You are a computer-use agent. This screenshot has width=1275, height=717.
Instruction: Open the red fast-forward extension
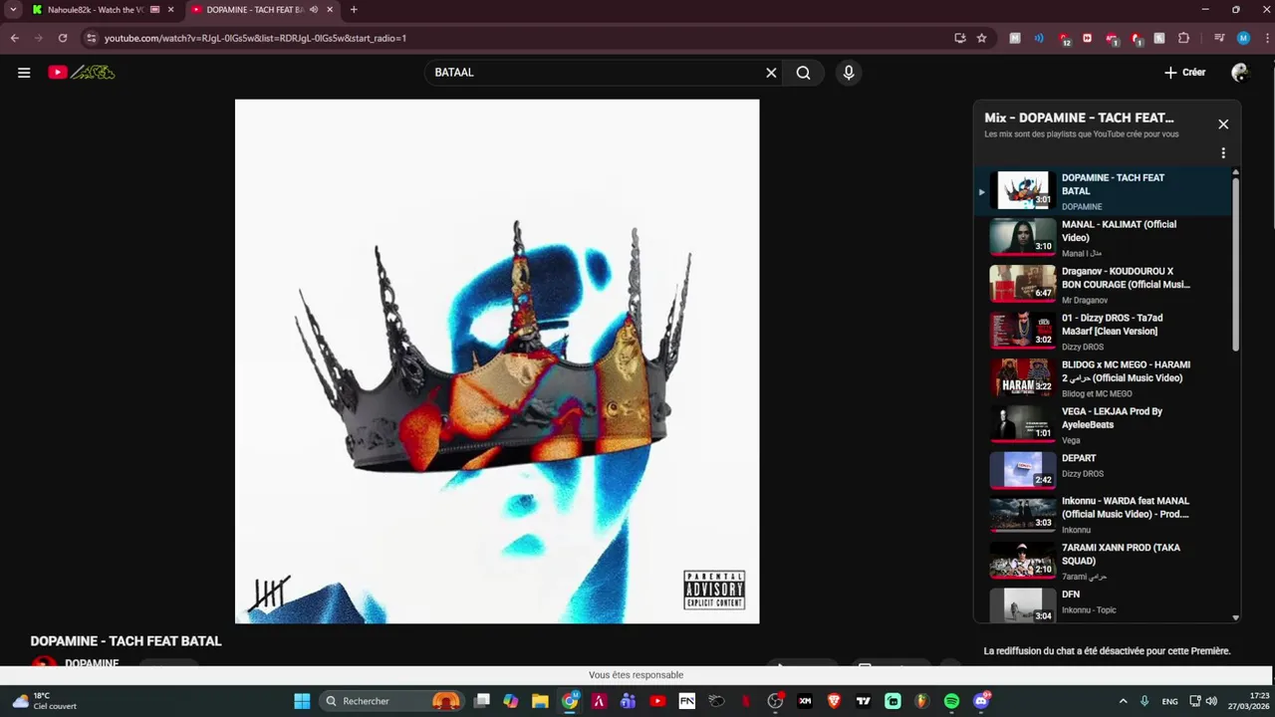pyautogui.click(x=1087, y=38)
